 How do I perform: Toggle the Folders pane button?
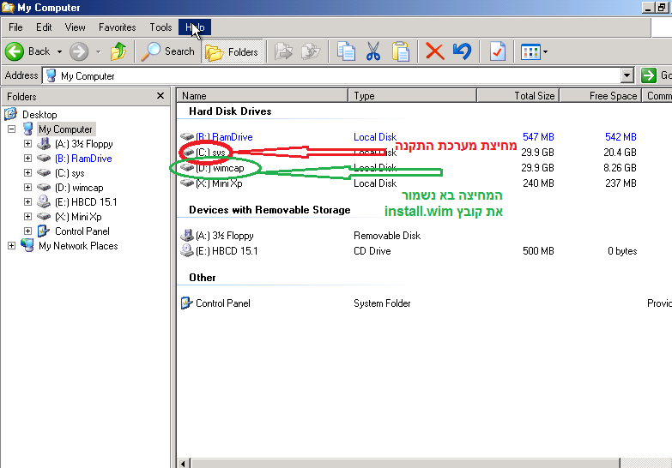pos(232,52)
